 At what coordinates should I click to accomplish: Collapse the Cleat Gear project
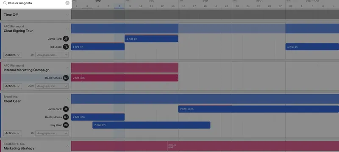tap(67, 99)
